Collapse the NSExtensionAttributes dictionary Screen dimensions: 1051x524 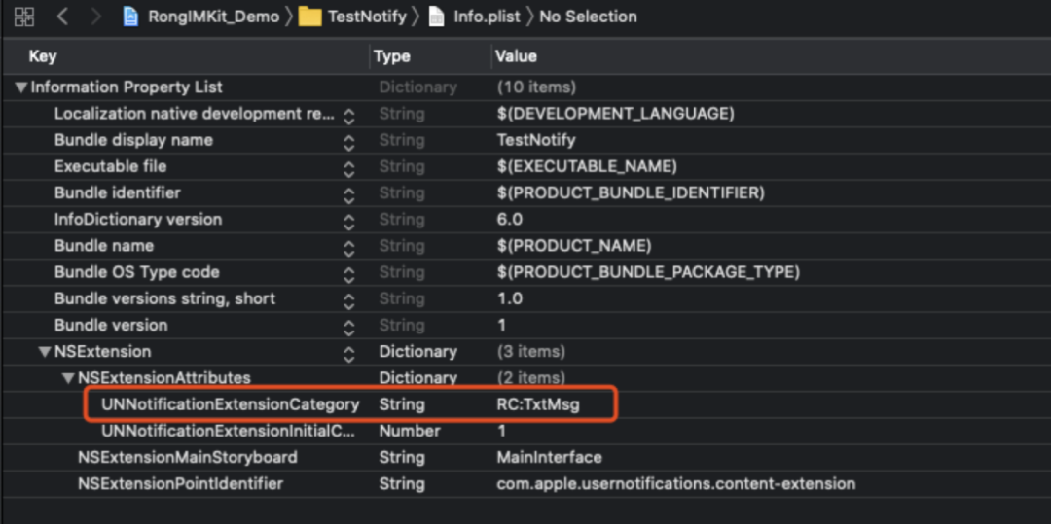[68, 378]
